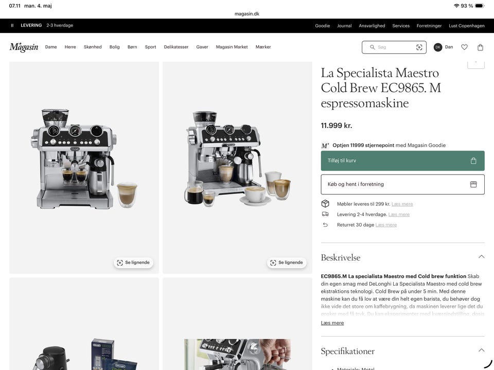Click Køb og hent i forretning button

(402, 184)
